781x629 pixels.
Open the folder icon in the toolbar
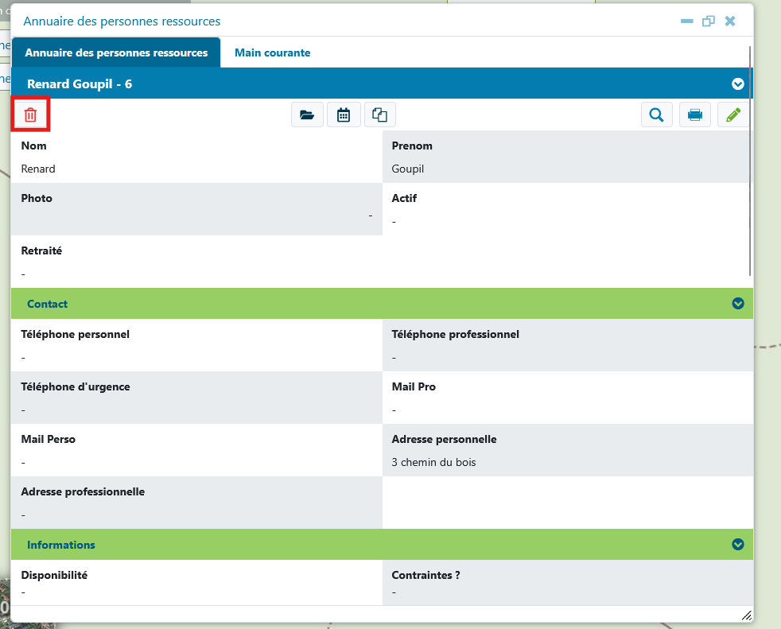pyautogui.click(x=307, y=115)
